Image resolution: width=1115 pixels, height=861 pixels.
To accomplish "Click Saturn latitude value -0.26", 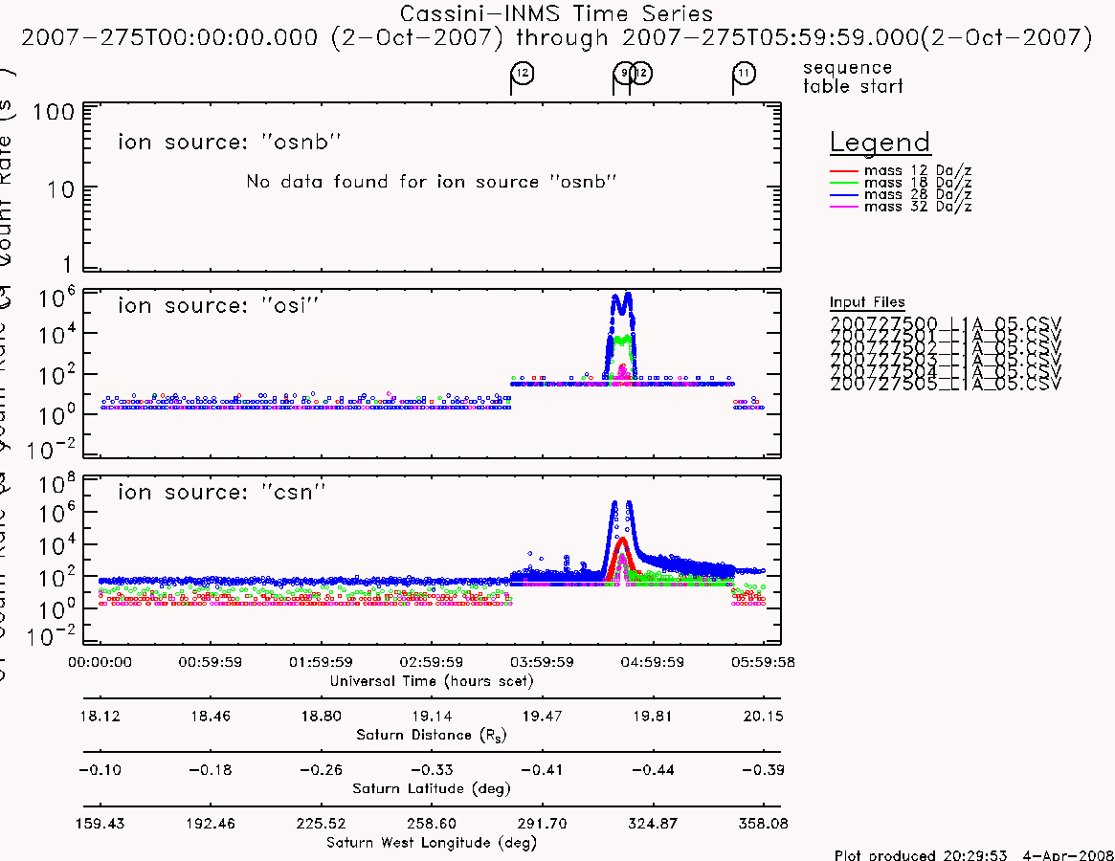I will (321, 770).
